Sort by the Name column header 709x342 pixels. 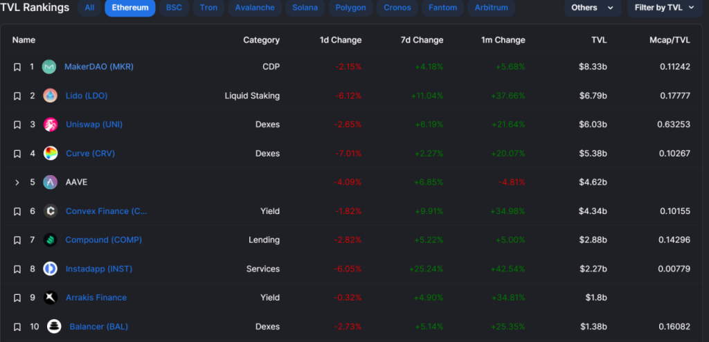pyautogui.click(x=24, y=40)
